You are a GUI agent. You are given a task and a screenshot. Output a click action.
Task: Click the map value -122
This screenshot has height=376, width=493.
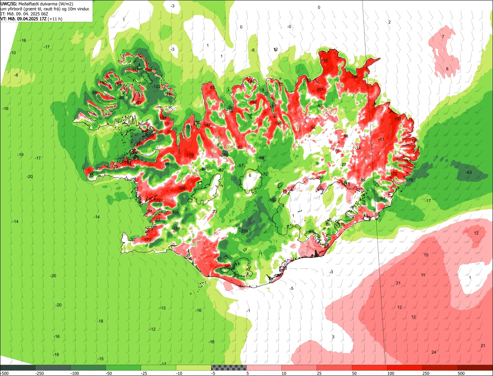point(156,87)
